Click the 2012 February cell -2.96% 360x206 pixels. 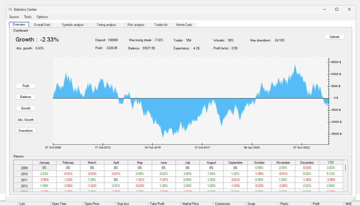click(x=68, y=185)
